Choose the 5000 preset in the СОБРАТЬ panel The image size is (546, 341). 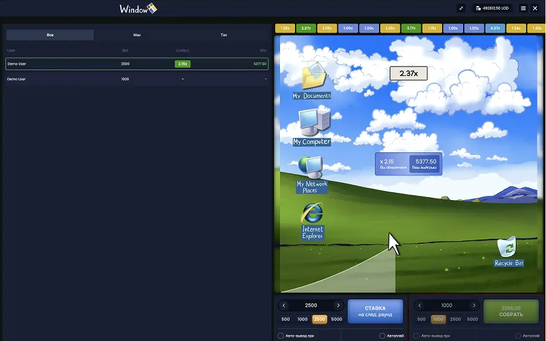tap(472, 319)
